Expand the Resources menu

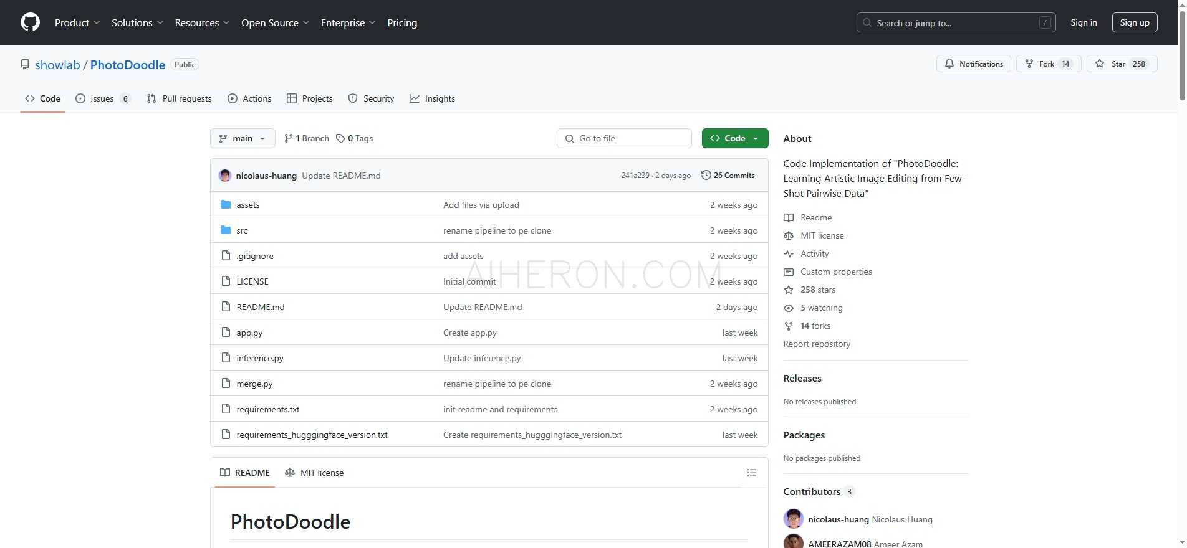pyautogui.click(x=202, y=22)
